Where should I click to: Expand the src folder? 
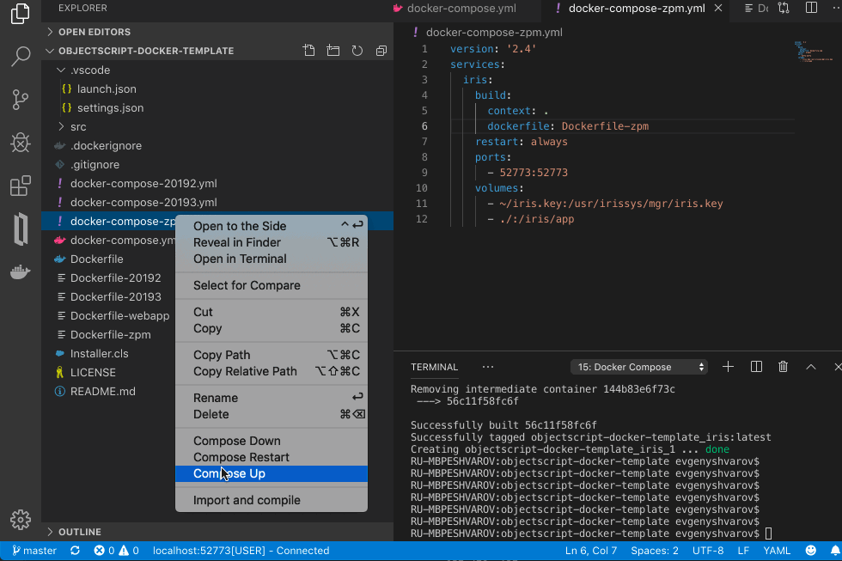(x=217, y=126)
